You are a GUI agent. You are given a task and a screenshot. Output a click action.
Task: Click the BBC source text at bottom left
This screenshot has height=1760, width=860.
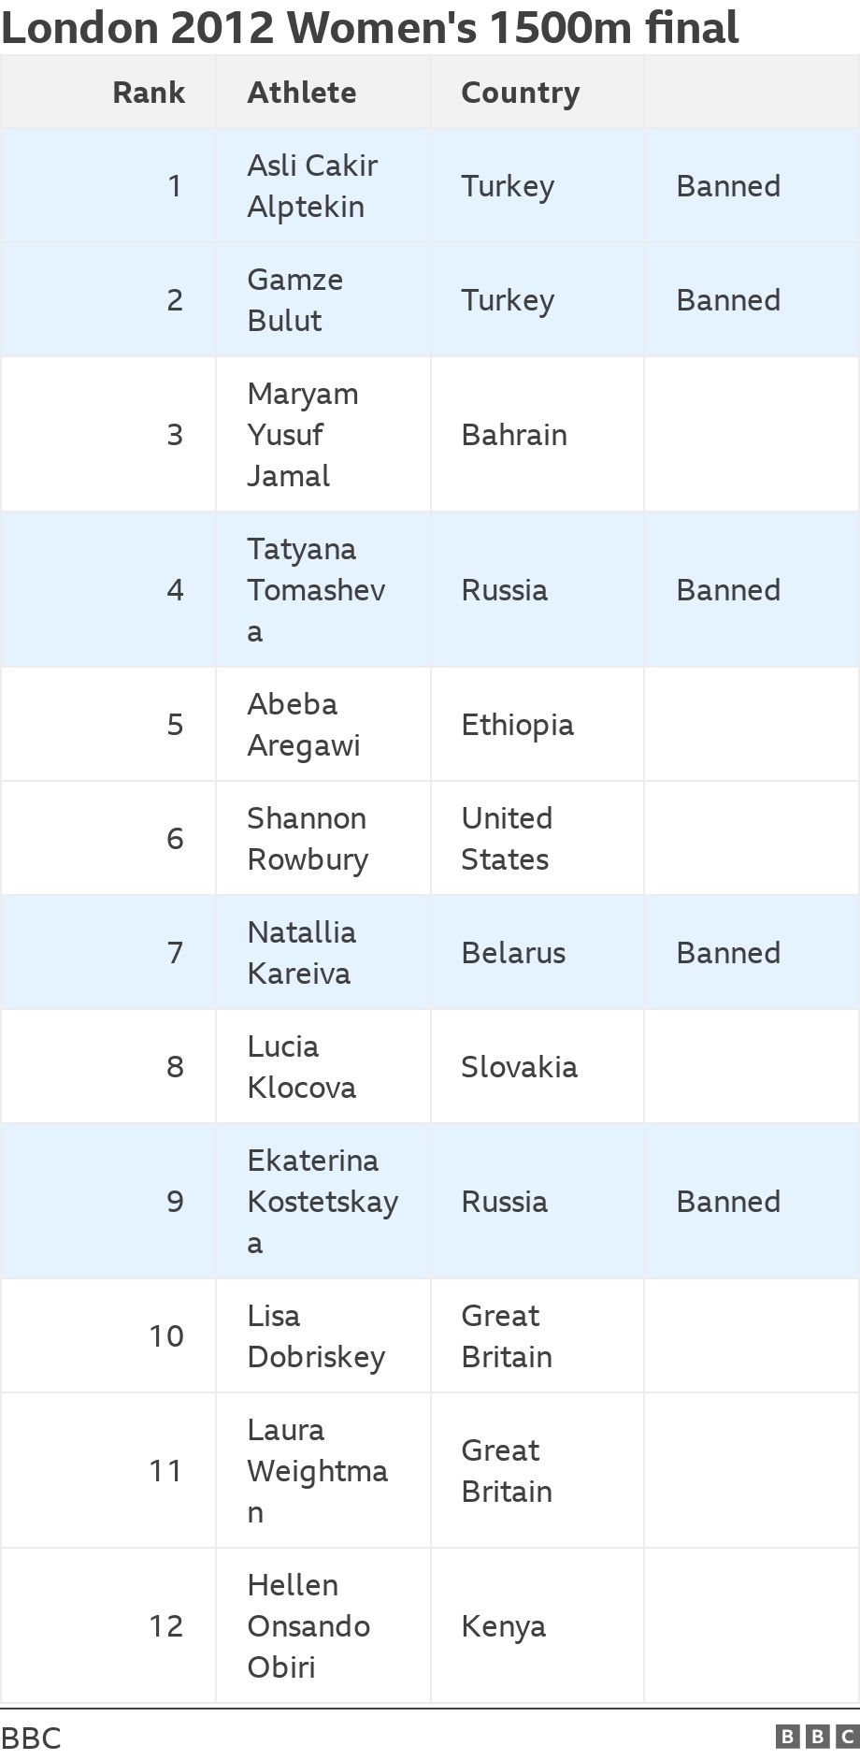(31, 1738)
